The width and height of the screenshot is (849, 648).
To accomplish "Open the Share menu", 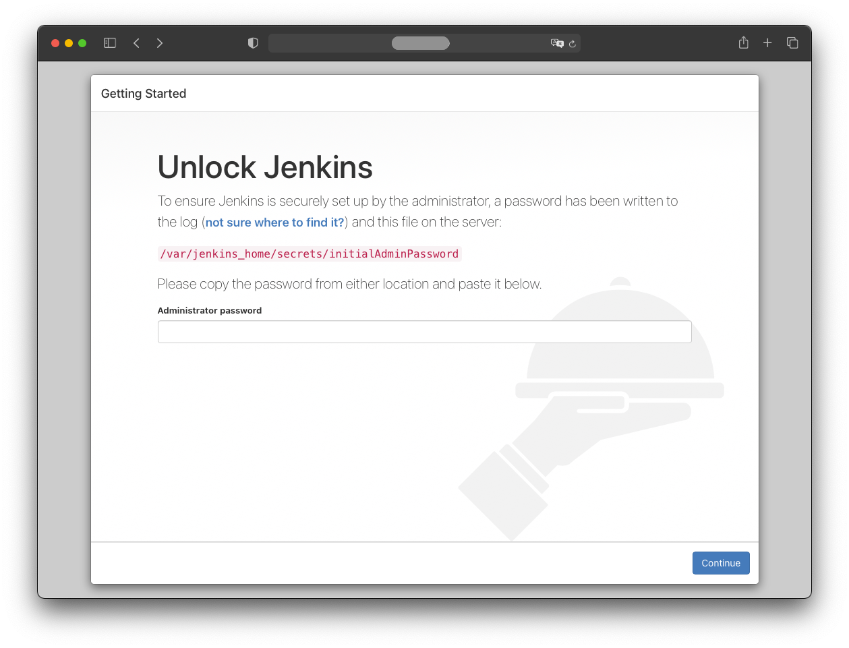I will click(x=743, y=43).
